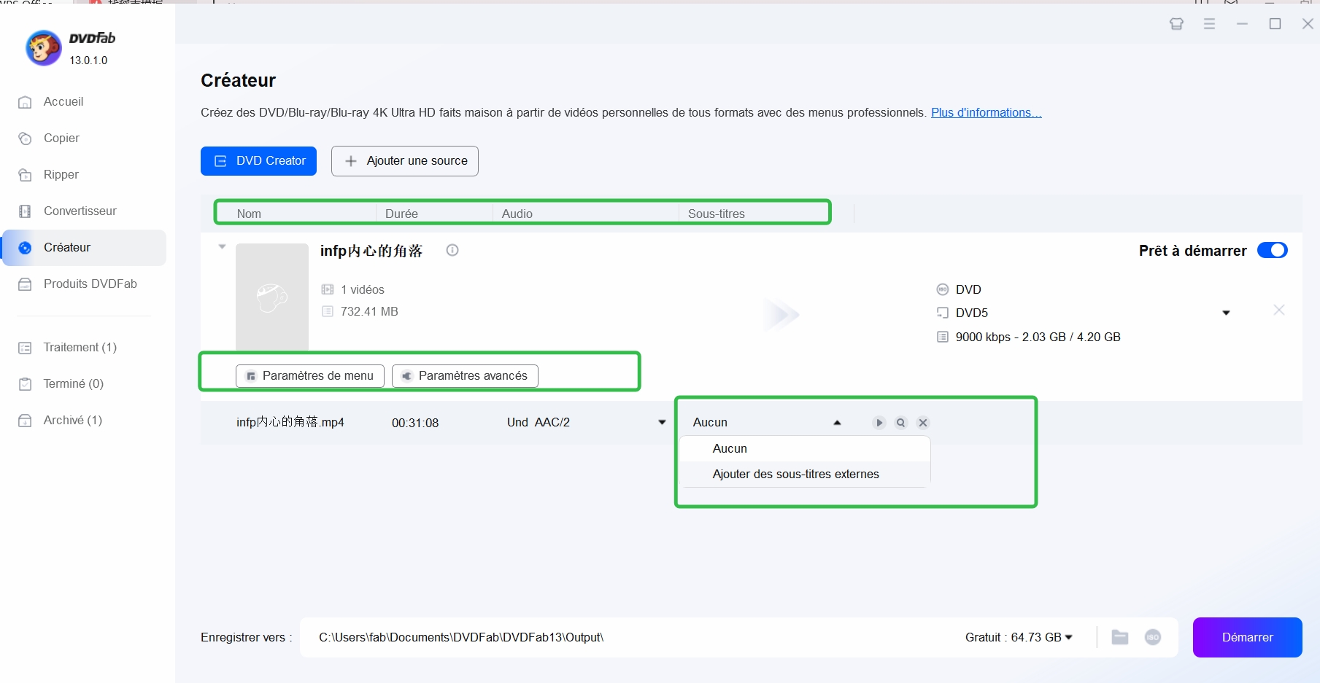
Task: Select the Créateur sidebar item
Action: (84, 248)
